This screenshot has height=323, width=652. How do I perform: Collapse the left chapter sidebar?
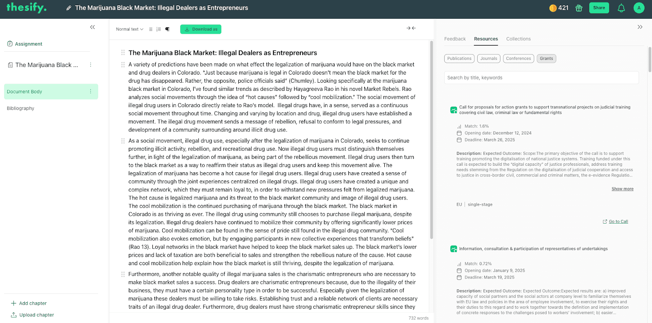pos(92,27)
